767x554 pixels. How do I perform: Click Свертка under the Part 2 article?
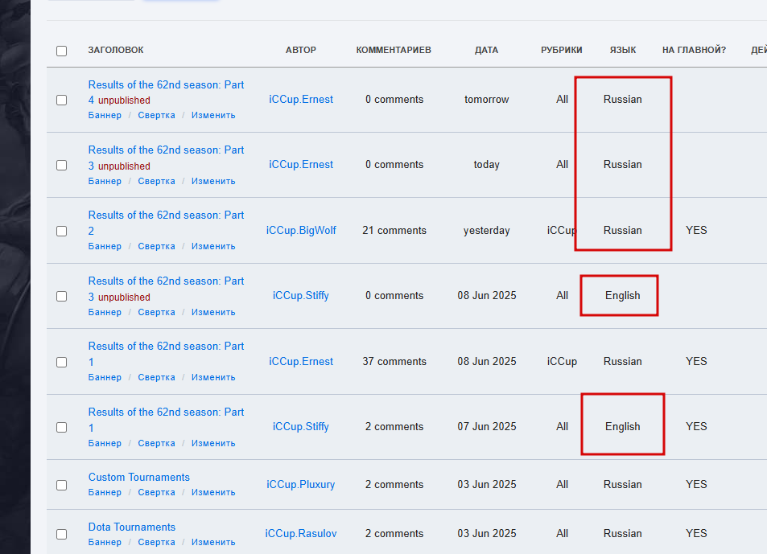point(156,246)
